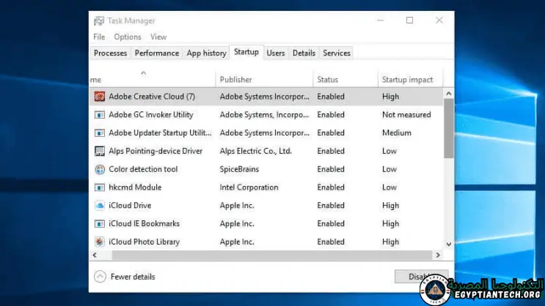Click the iCloud Drive icon
This screenshot has width=545, height=306.
tap(100, 206)
